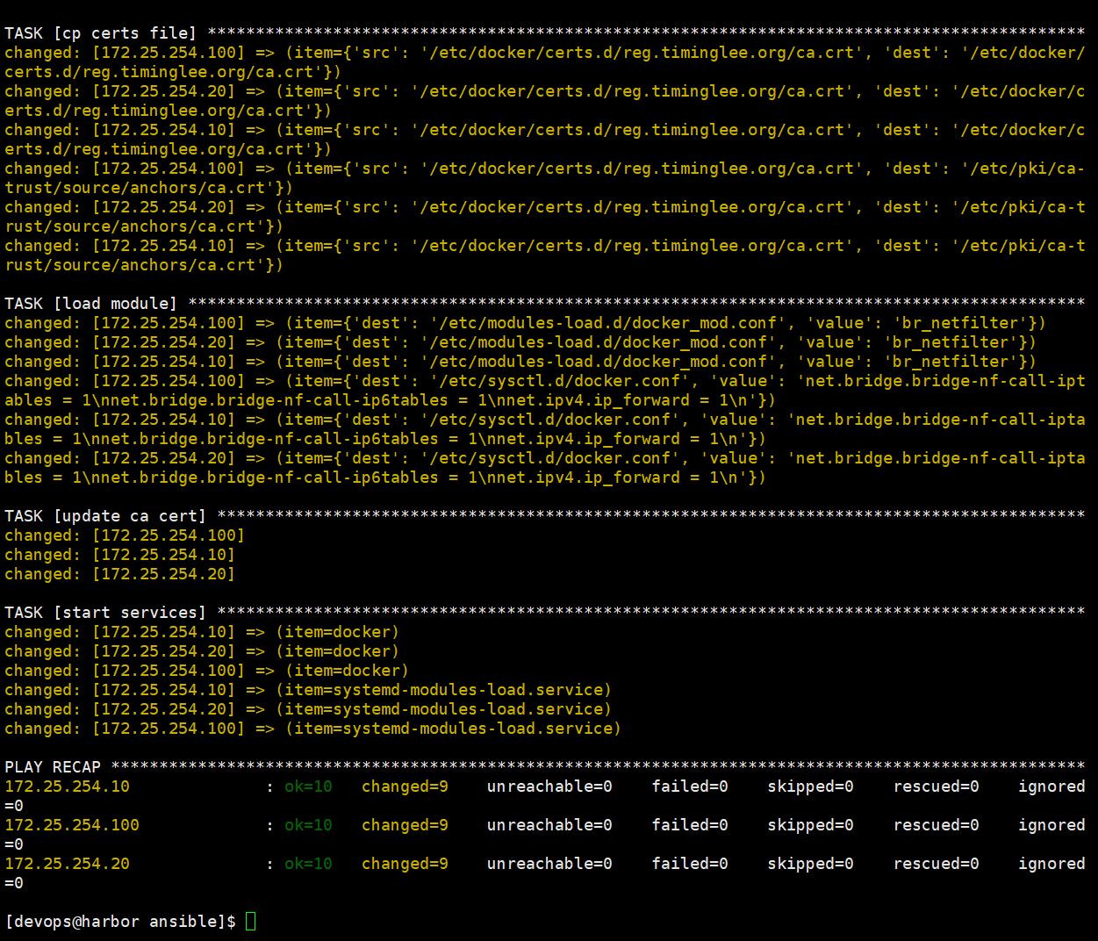
Task: Click "skipped=0" in the 172.25.254.100 recap row
Action: pyautogui.click(x=810, y=825)
